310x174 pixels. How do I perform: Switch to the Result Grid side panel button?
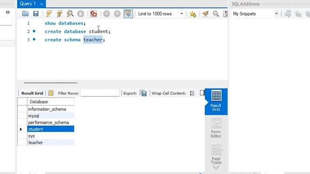(x=216, y=101)
